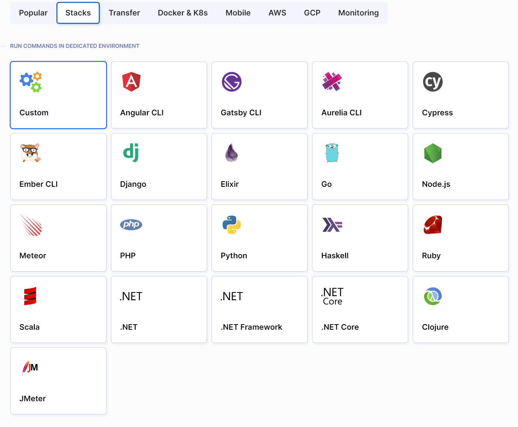Select the Cypress cy logo
518x427 pixels.
(x=433, y=82)
